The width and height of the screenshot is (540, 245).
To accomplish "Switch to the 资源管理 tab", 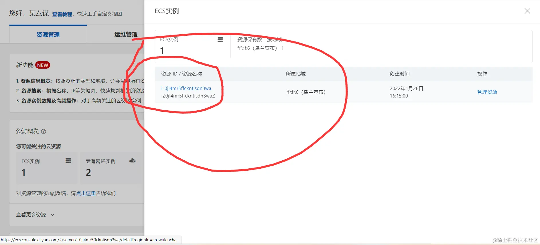I will [x=48, y=34].
